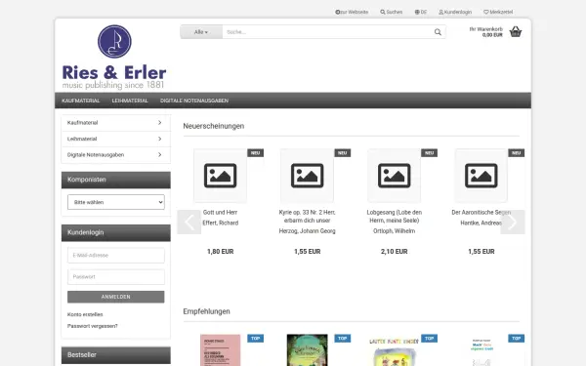Go to next Neuerscheinungen slide arrow
586x366 pixels.
click(513, 223)
